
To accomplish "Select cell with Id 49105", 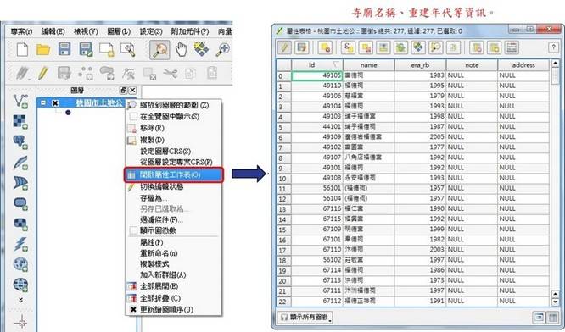I will point(317,75).
